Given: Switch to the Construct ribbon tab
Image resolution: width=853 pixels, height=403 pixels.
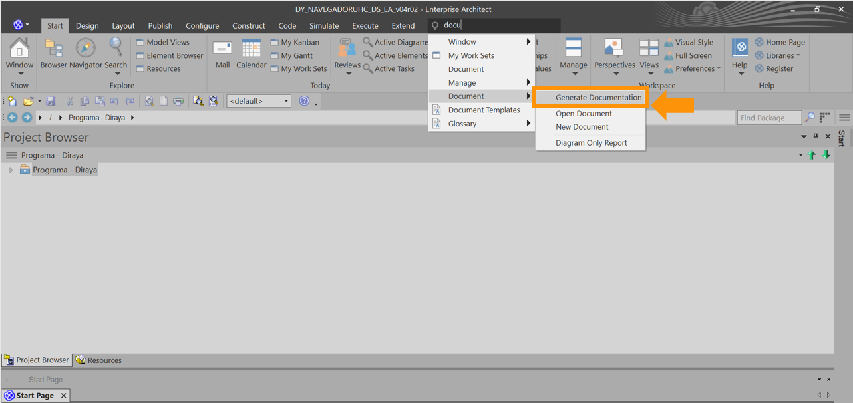Looking at the screenshot, I should pos(249,25).
